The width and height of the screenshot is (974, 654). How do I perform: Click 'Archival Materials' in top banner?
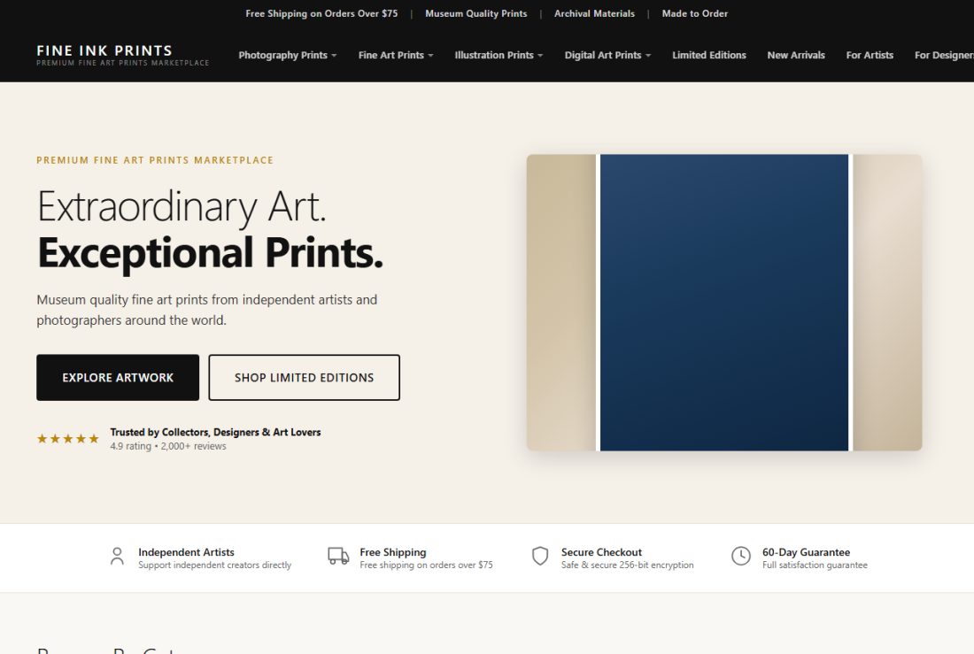[594, 13]
